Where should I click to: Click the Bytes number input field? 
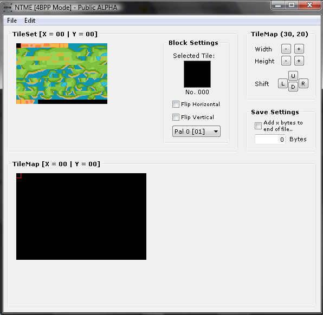click(270, 140)
